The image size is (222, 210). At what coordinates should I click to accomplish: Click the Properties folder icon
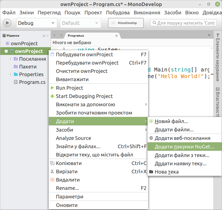16,74
